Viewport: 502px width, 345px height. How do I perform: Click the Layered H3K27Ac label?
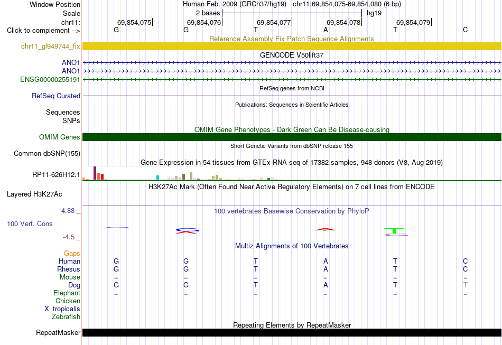[x=34, y=194]
